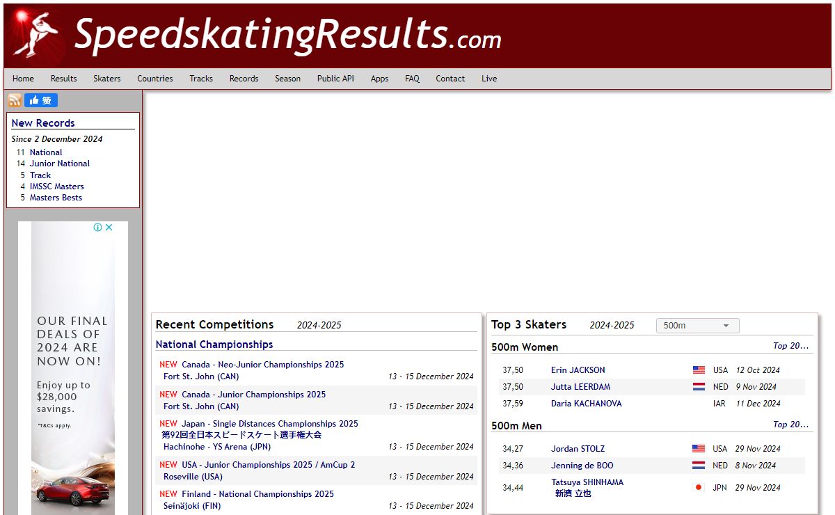835x515 pixels.
Task: Open the FAQ page
Action: (x=412, y=79)
